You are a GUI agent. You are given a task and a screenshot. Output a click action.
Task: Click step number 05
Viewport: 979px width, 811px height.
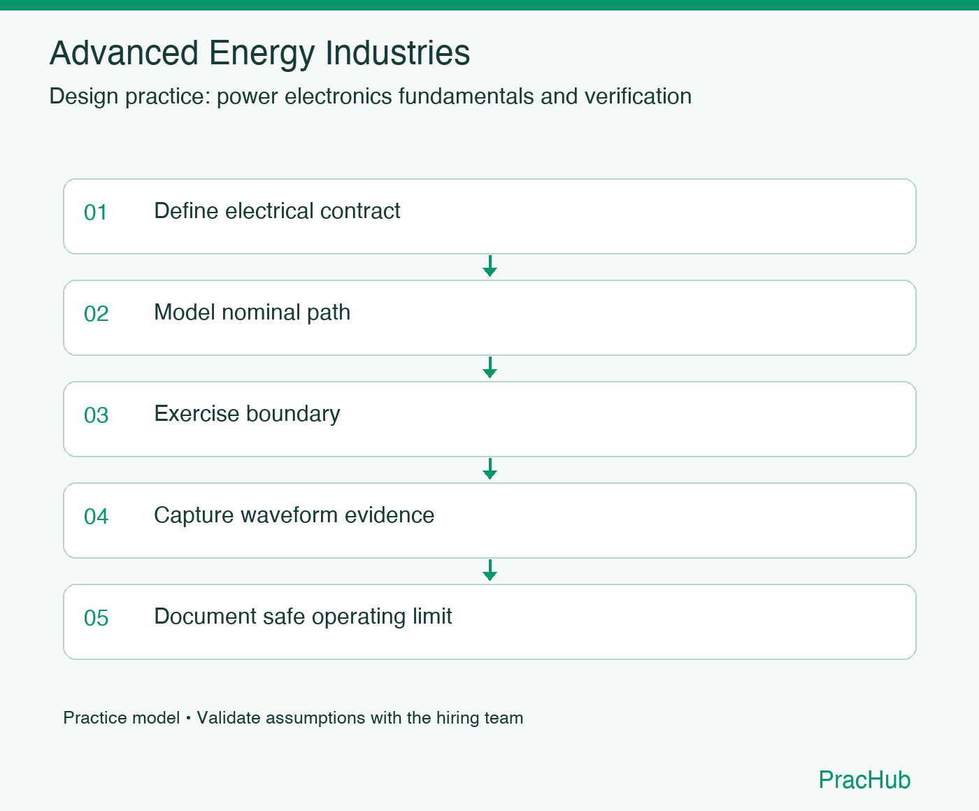tap(96, 618)
